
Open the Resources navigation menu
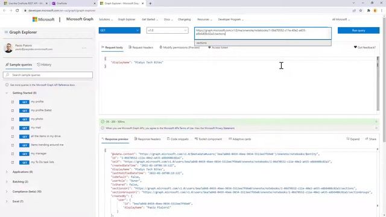pyautogui.click(x=204, y=19)
